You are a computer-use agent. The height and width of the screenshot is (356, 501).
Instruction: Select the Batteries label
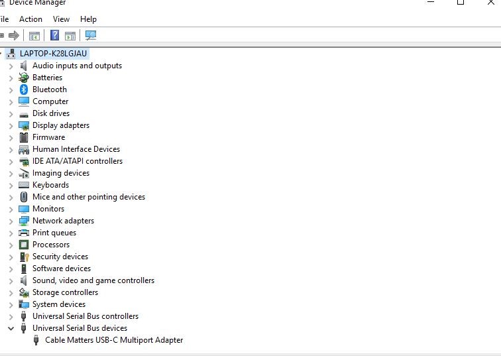pos(47,78)
